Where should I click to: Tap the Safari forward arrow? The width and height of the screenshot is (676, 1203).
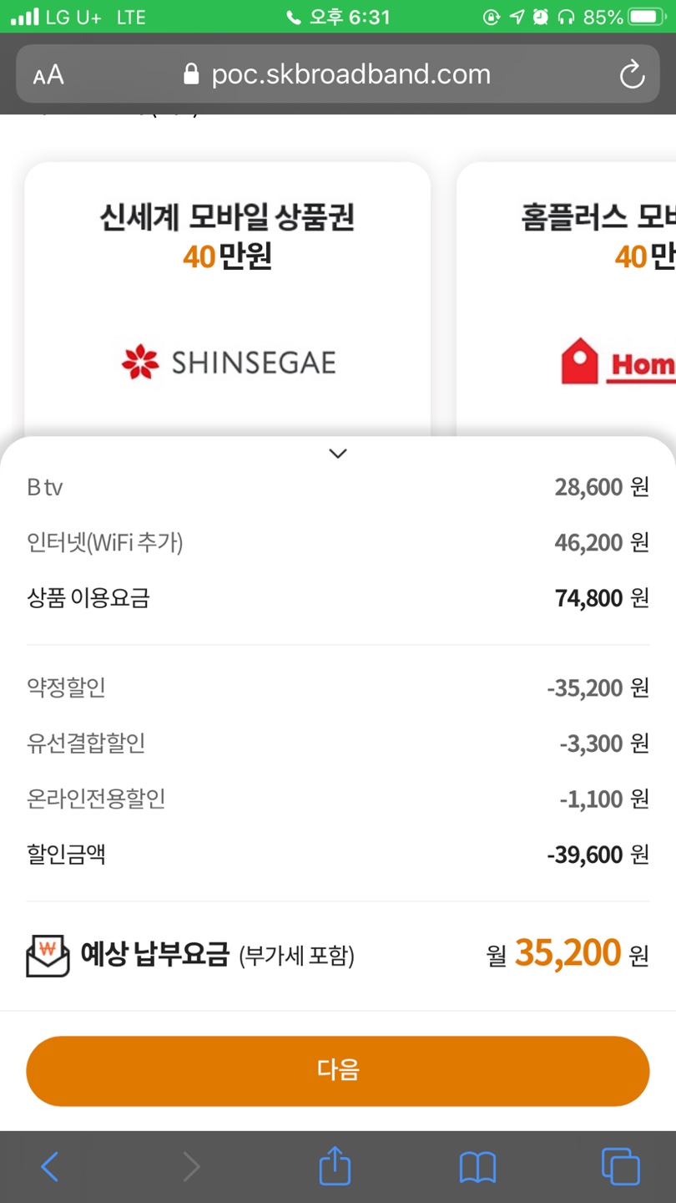192,1166
